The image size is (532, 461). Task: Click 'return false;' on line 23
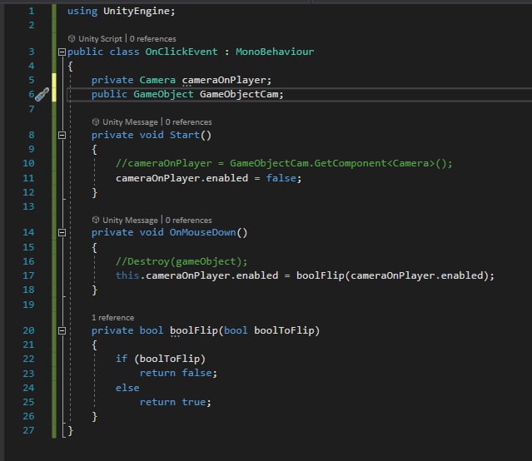[178, 373]
